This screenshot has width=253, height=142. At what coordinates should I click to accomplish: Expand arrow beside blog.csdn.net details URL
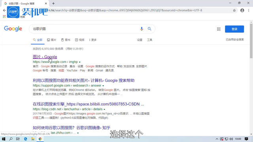[x=104, y=109]
